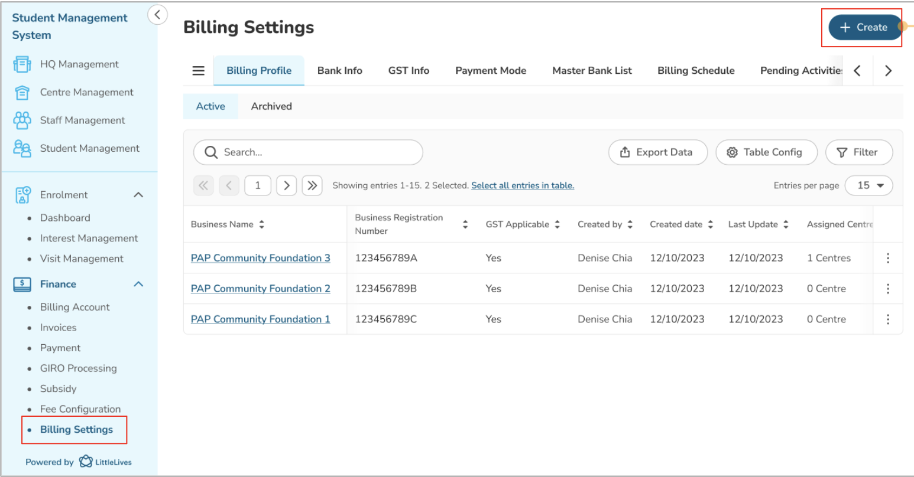Open the PAP Community Foundation 2 link
The height and width of the screenshot is (477, 914).
[x=260, y=289]
